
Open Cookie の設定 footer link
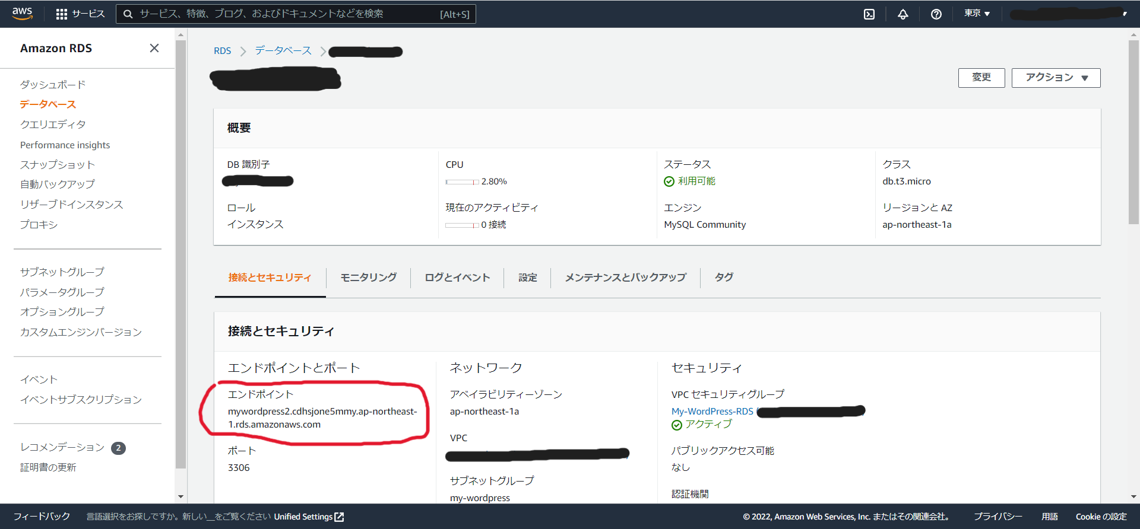[1101, 517]
